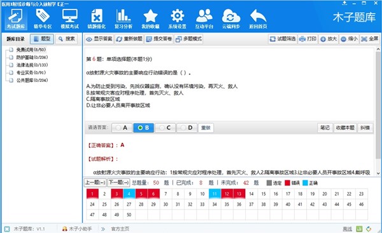The height and width of the screenshot is (233, 382).
Task: Click 木子题库 V1.1 status bar icon
Action: coord(7,229)
